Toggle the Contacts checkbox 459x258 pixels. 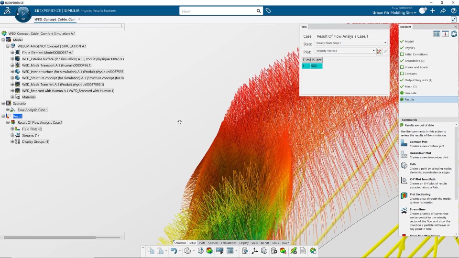click(402, 74)
